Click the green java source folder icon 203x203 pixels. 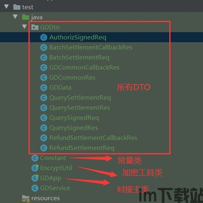click(26, 17)
